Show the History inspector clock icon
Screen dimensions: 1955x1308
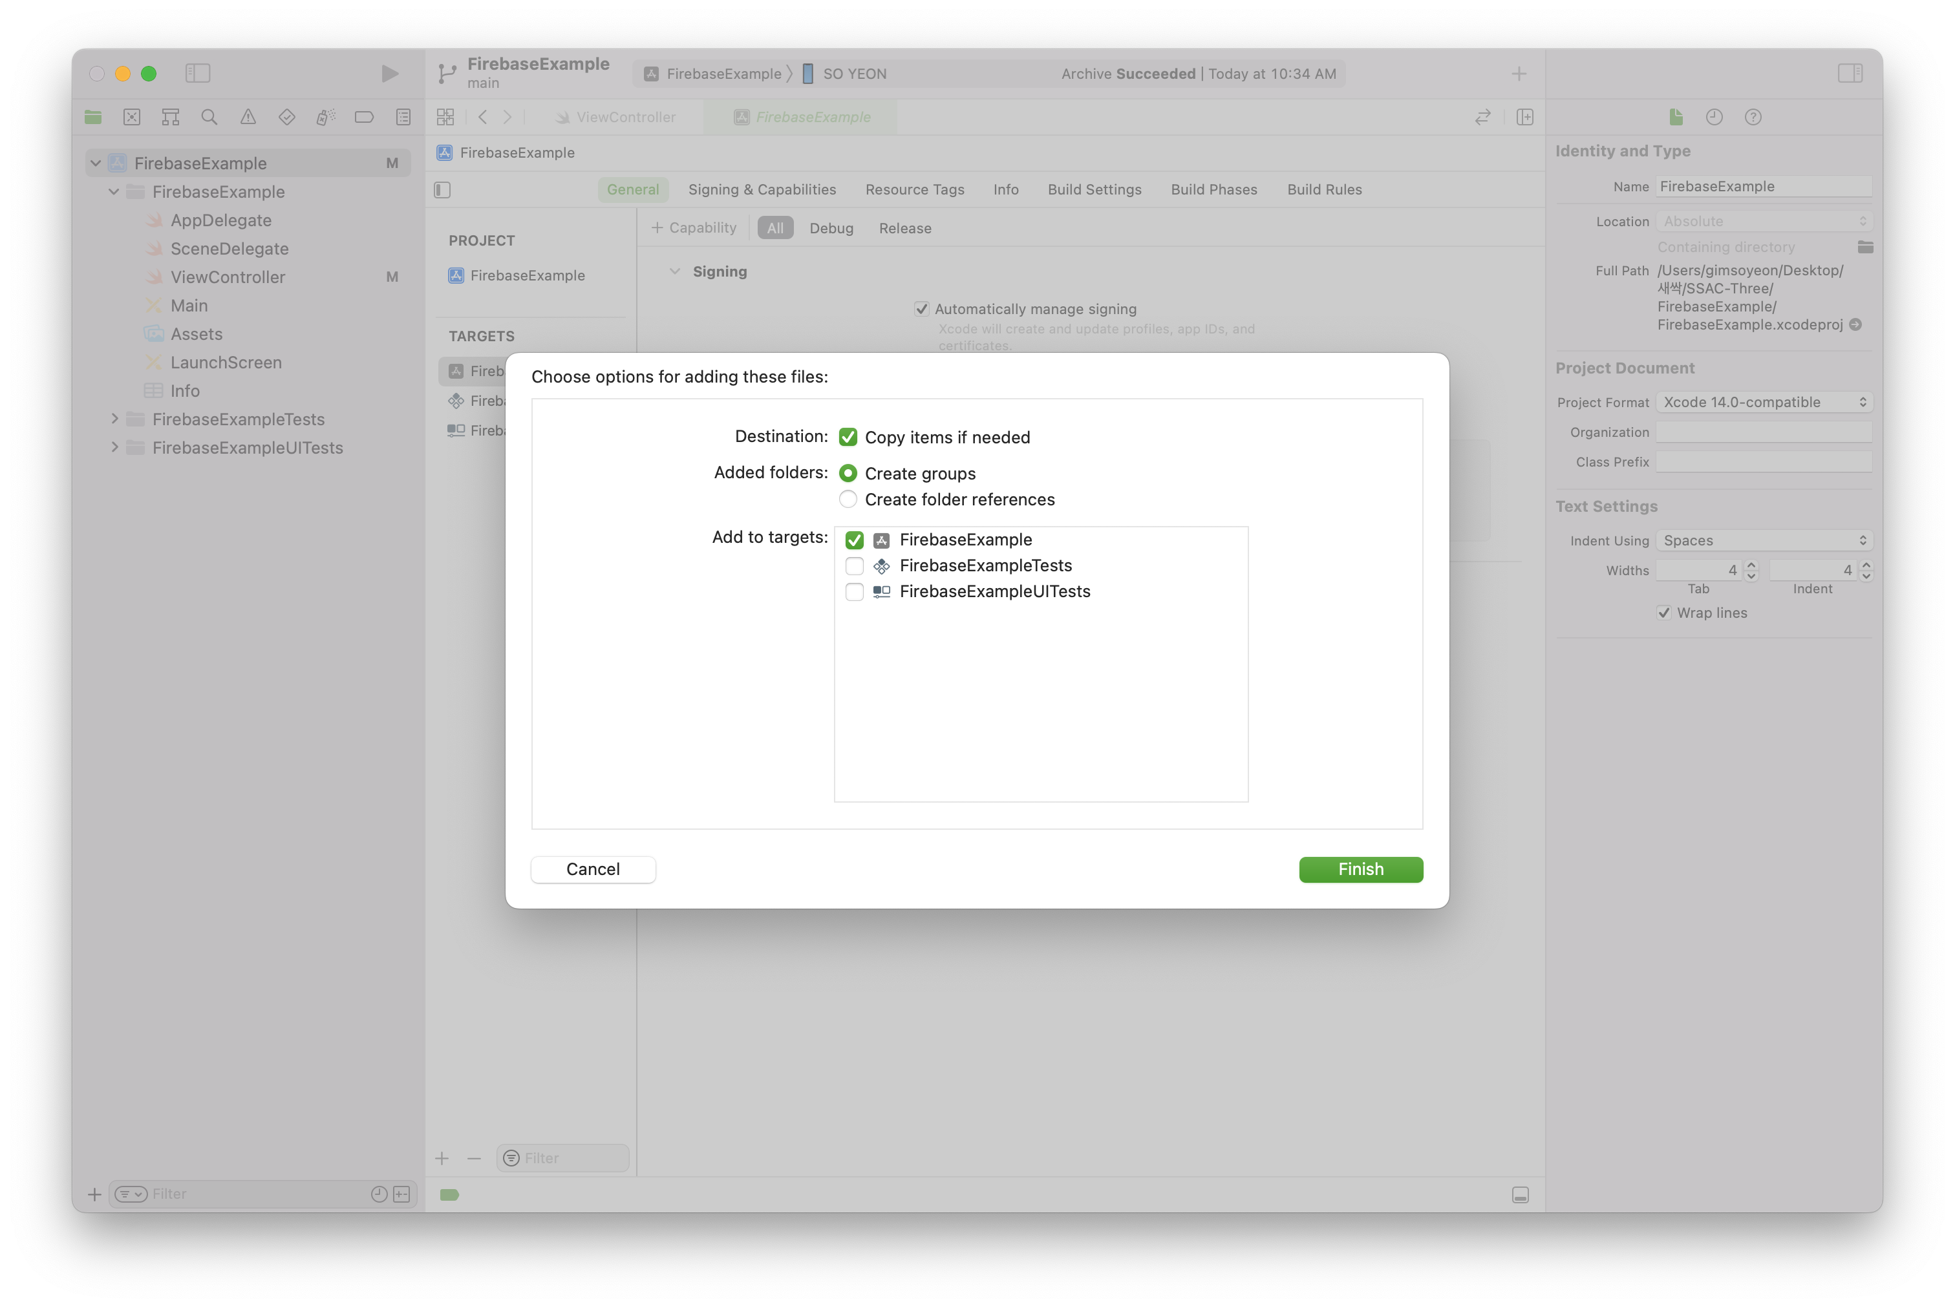(x=1714, y=117)
